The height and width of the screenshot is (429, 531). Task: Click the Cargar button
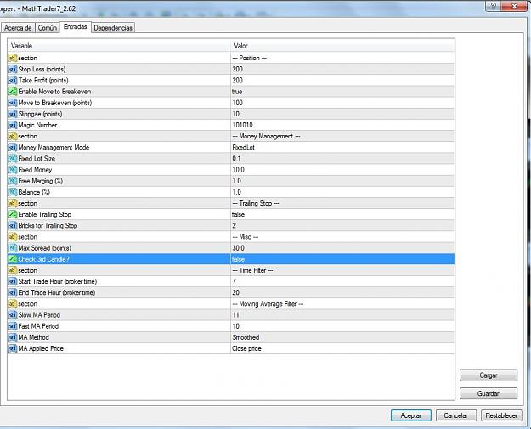click(x=489, y=375)
